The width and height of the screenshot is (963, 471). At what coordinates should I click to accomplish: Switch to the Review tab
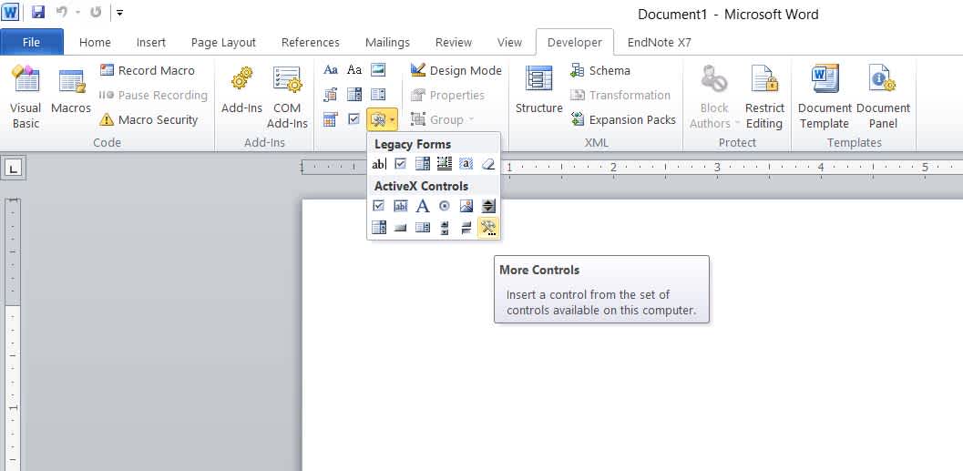[x=453, y=43]
